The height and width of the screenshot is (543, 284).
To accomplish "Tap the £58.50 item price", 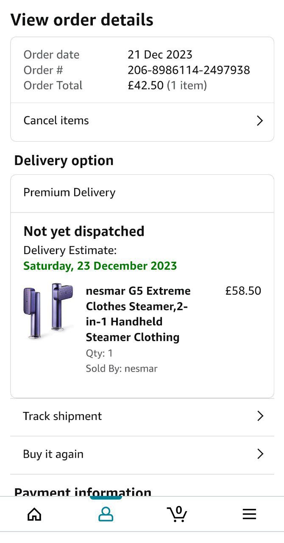I will [243, 291].
